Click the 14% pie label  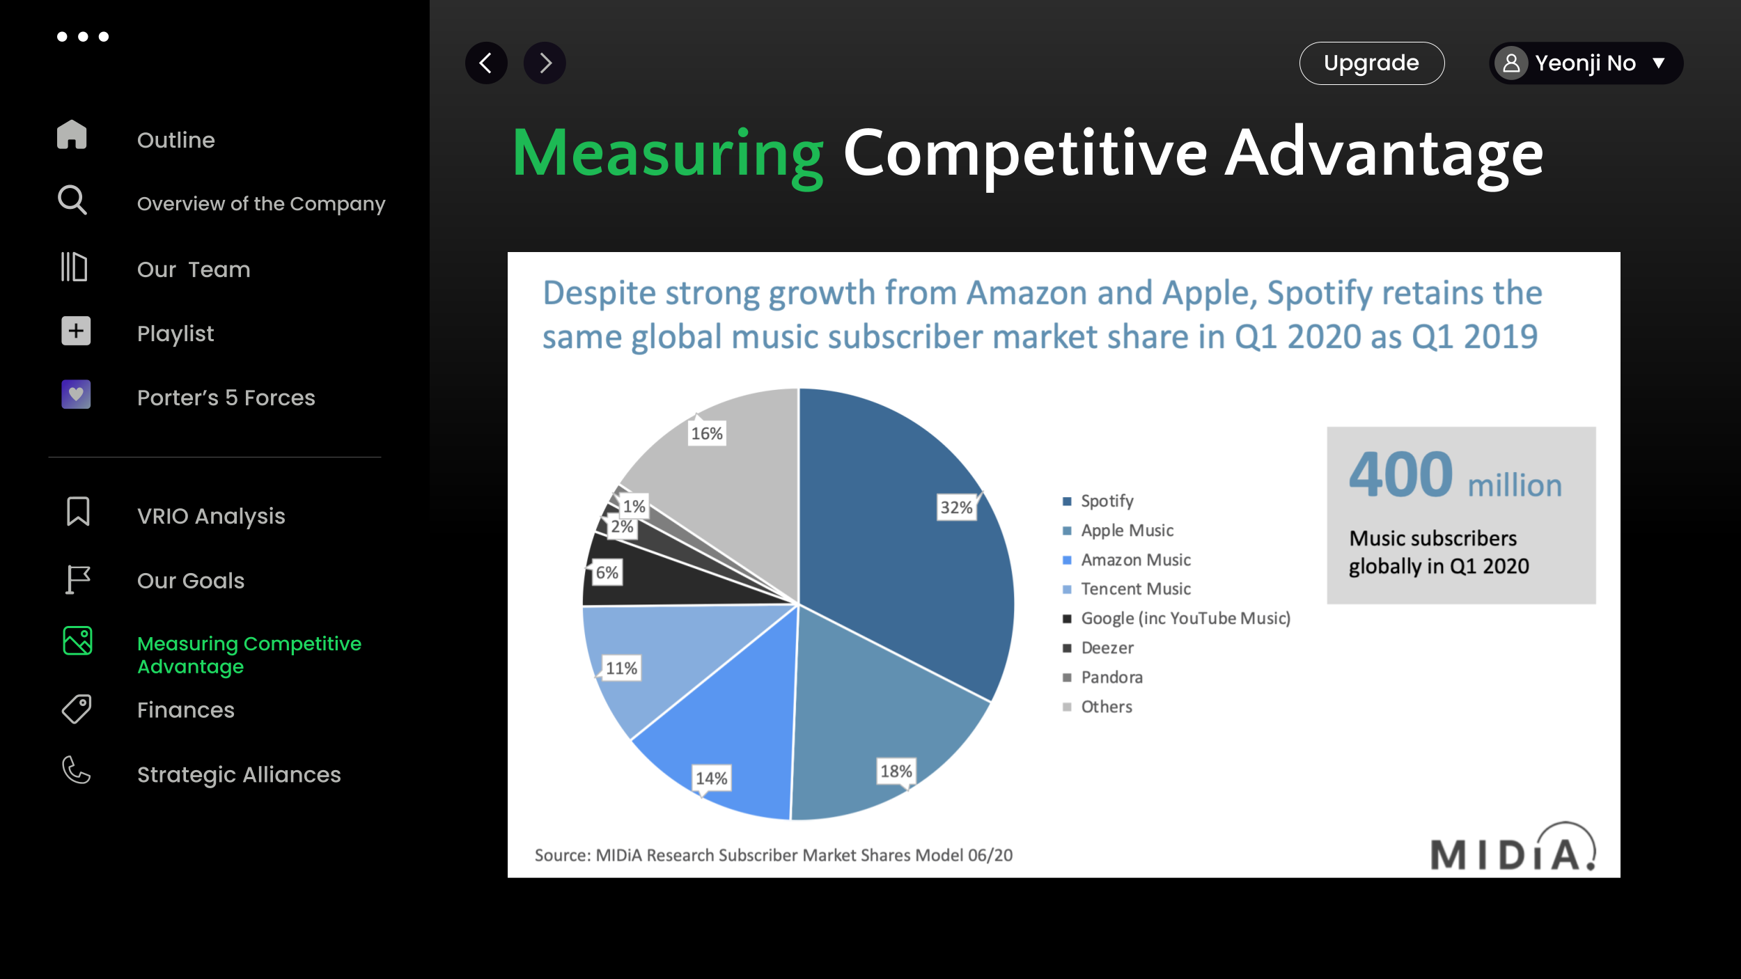tap(711, 778)
